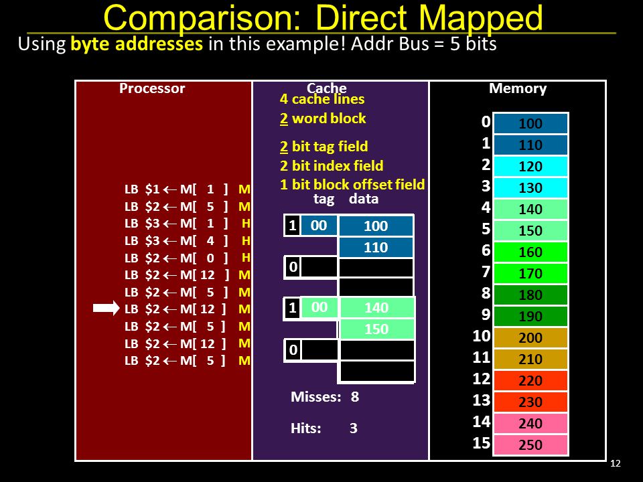
Task: Click the slide number '12' in the corner
Action: (x=616, y=463)
